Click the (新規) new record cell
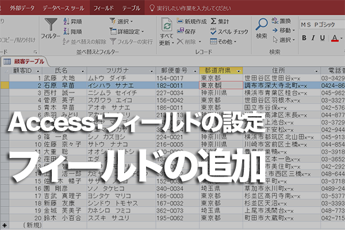The image size is (345, 230). [25, 225]
